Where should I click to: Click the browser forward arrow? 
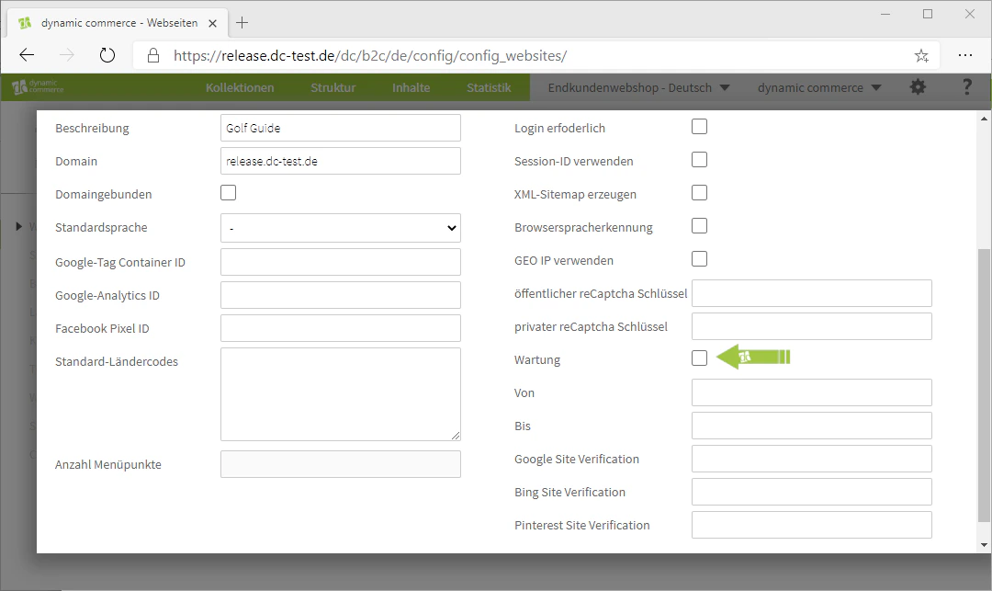pyautogui.click(x=66, y=55)
